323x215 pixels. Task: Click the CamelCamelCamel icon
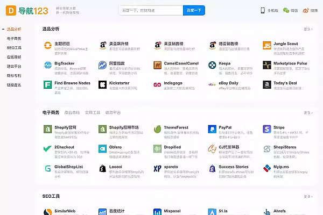point(157,65)
